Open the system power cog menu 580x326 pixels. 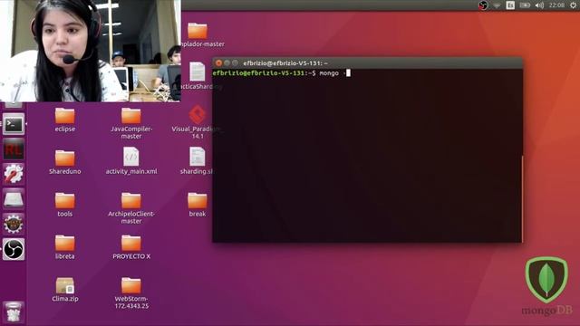(x=573, y=5)
